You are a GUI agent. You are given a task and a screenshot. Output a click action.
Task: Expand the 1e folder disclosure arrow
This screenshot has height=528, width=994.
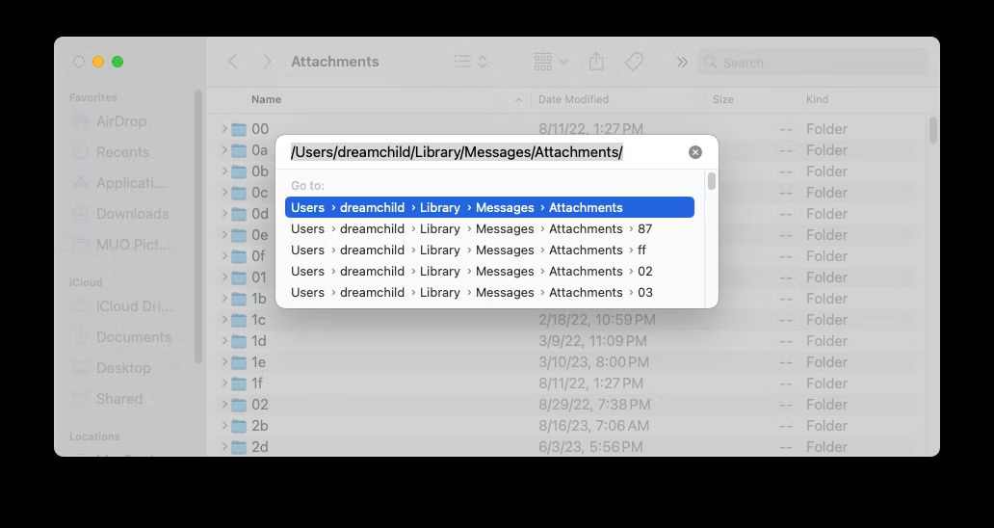pos(224,362)
